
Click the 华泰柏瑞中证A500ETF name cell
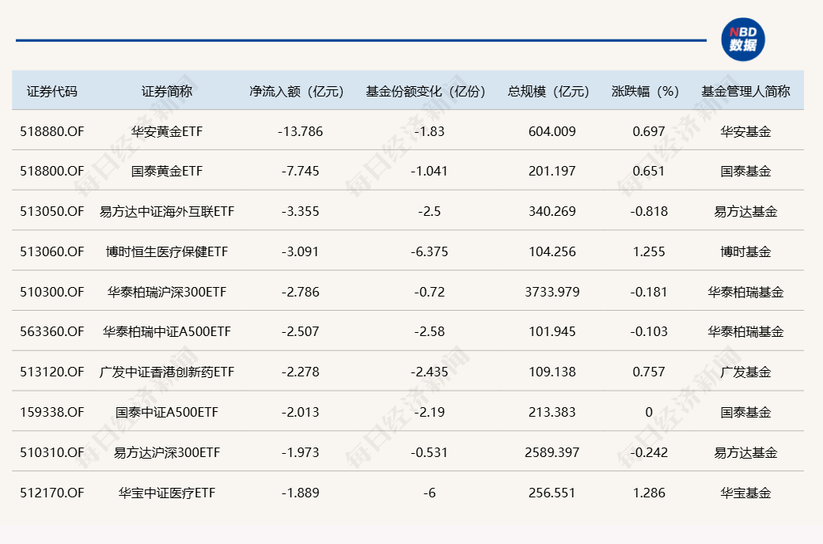167,331
